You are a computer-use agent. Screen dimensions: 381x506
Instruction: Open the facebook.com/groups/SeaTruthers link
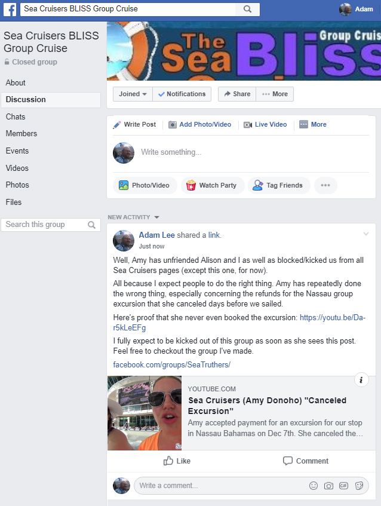coord(171,364)
